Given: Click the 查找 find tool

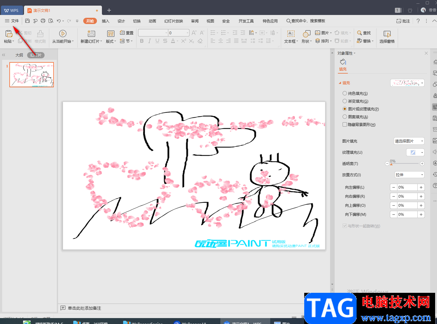Looking at the screenshot, I should coord(364,33).
